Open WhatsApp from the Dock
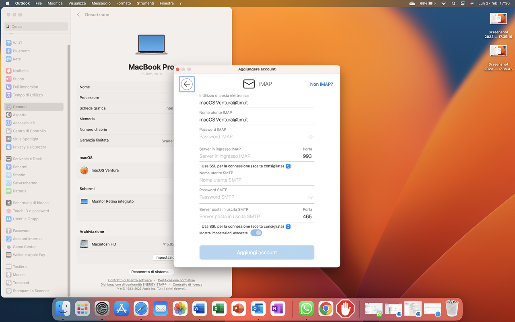 [x=306, y=309]
